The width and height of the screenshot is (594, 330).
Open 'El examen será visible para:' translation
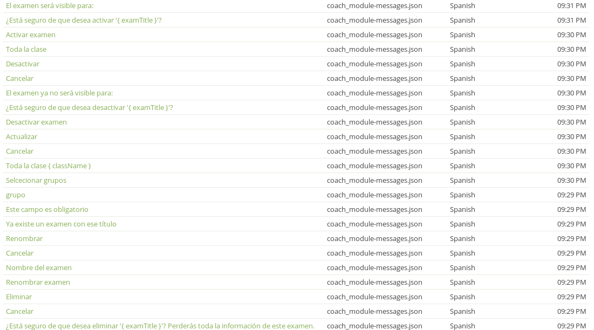click(50, 6)
